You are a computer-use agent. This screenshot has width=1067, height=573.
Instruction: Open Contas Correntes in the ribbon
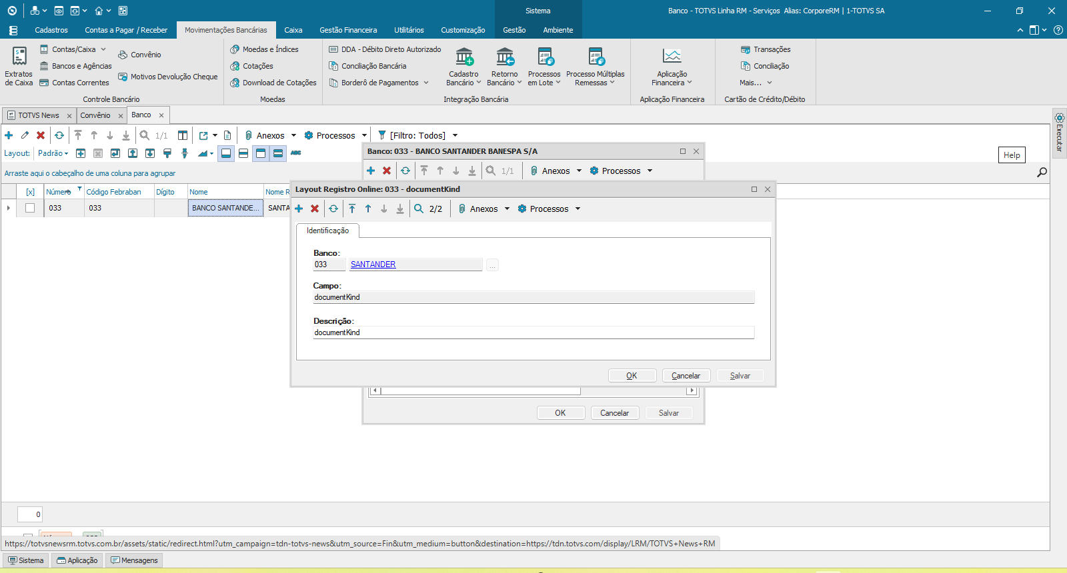tap(74, 83)
